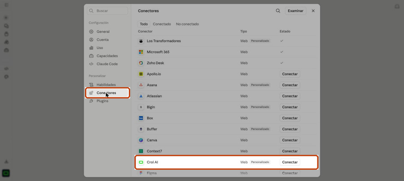The height and width of the screenshot is (181, 404).
Task: Open the Plugins section
Action: pyautogui.click(x=107, y=101)
